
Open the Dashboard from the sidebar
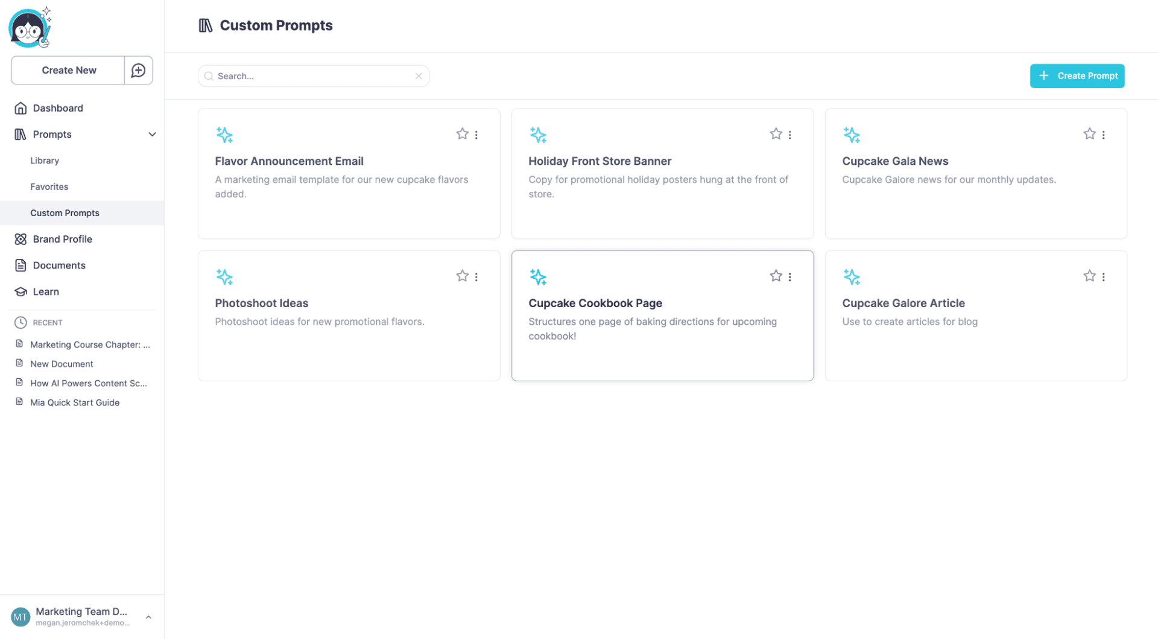click(x=57, y=108)
